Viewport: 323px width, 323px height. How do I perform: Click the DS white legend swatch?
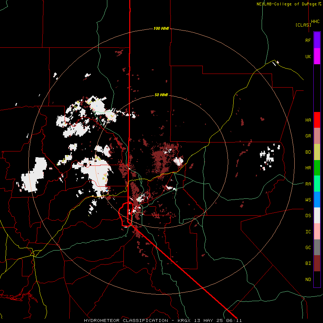pyautogui.click(x=317, y=215)
